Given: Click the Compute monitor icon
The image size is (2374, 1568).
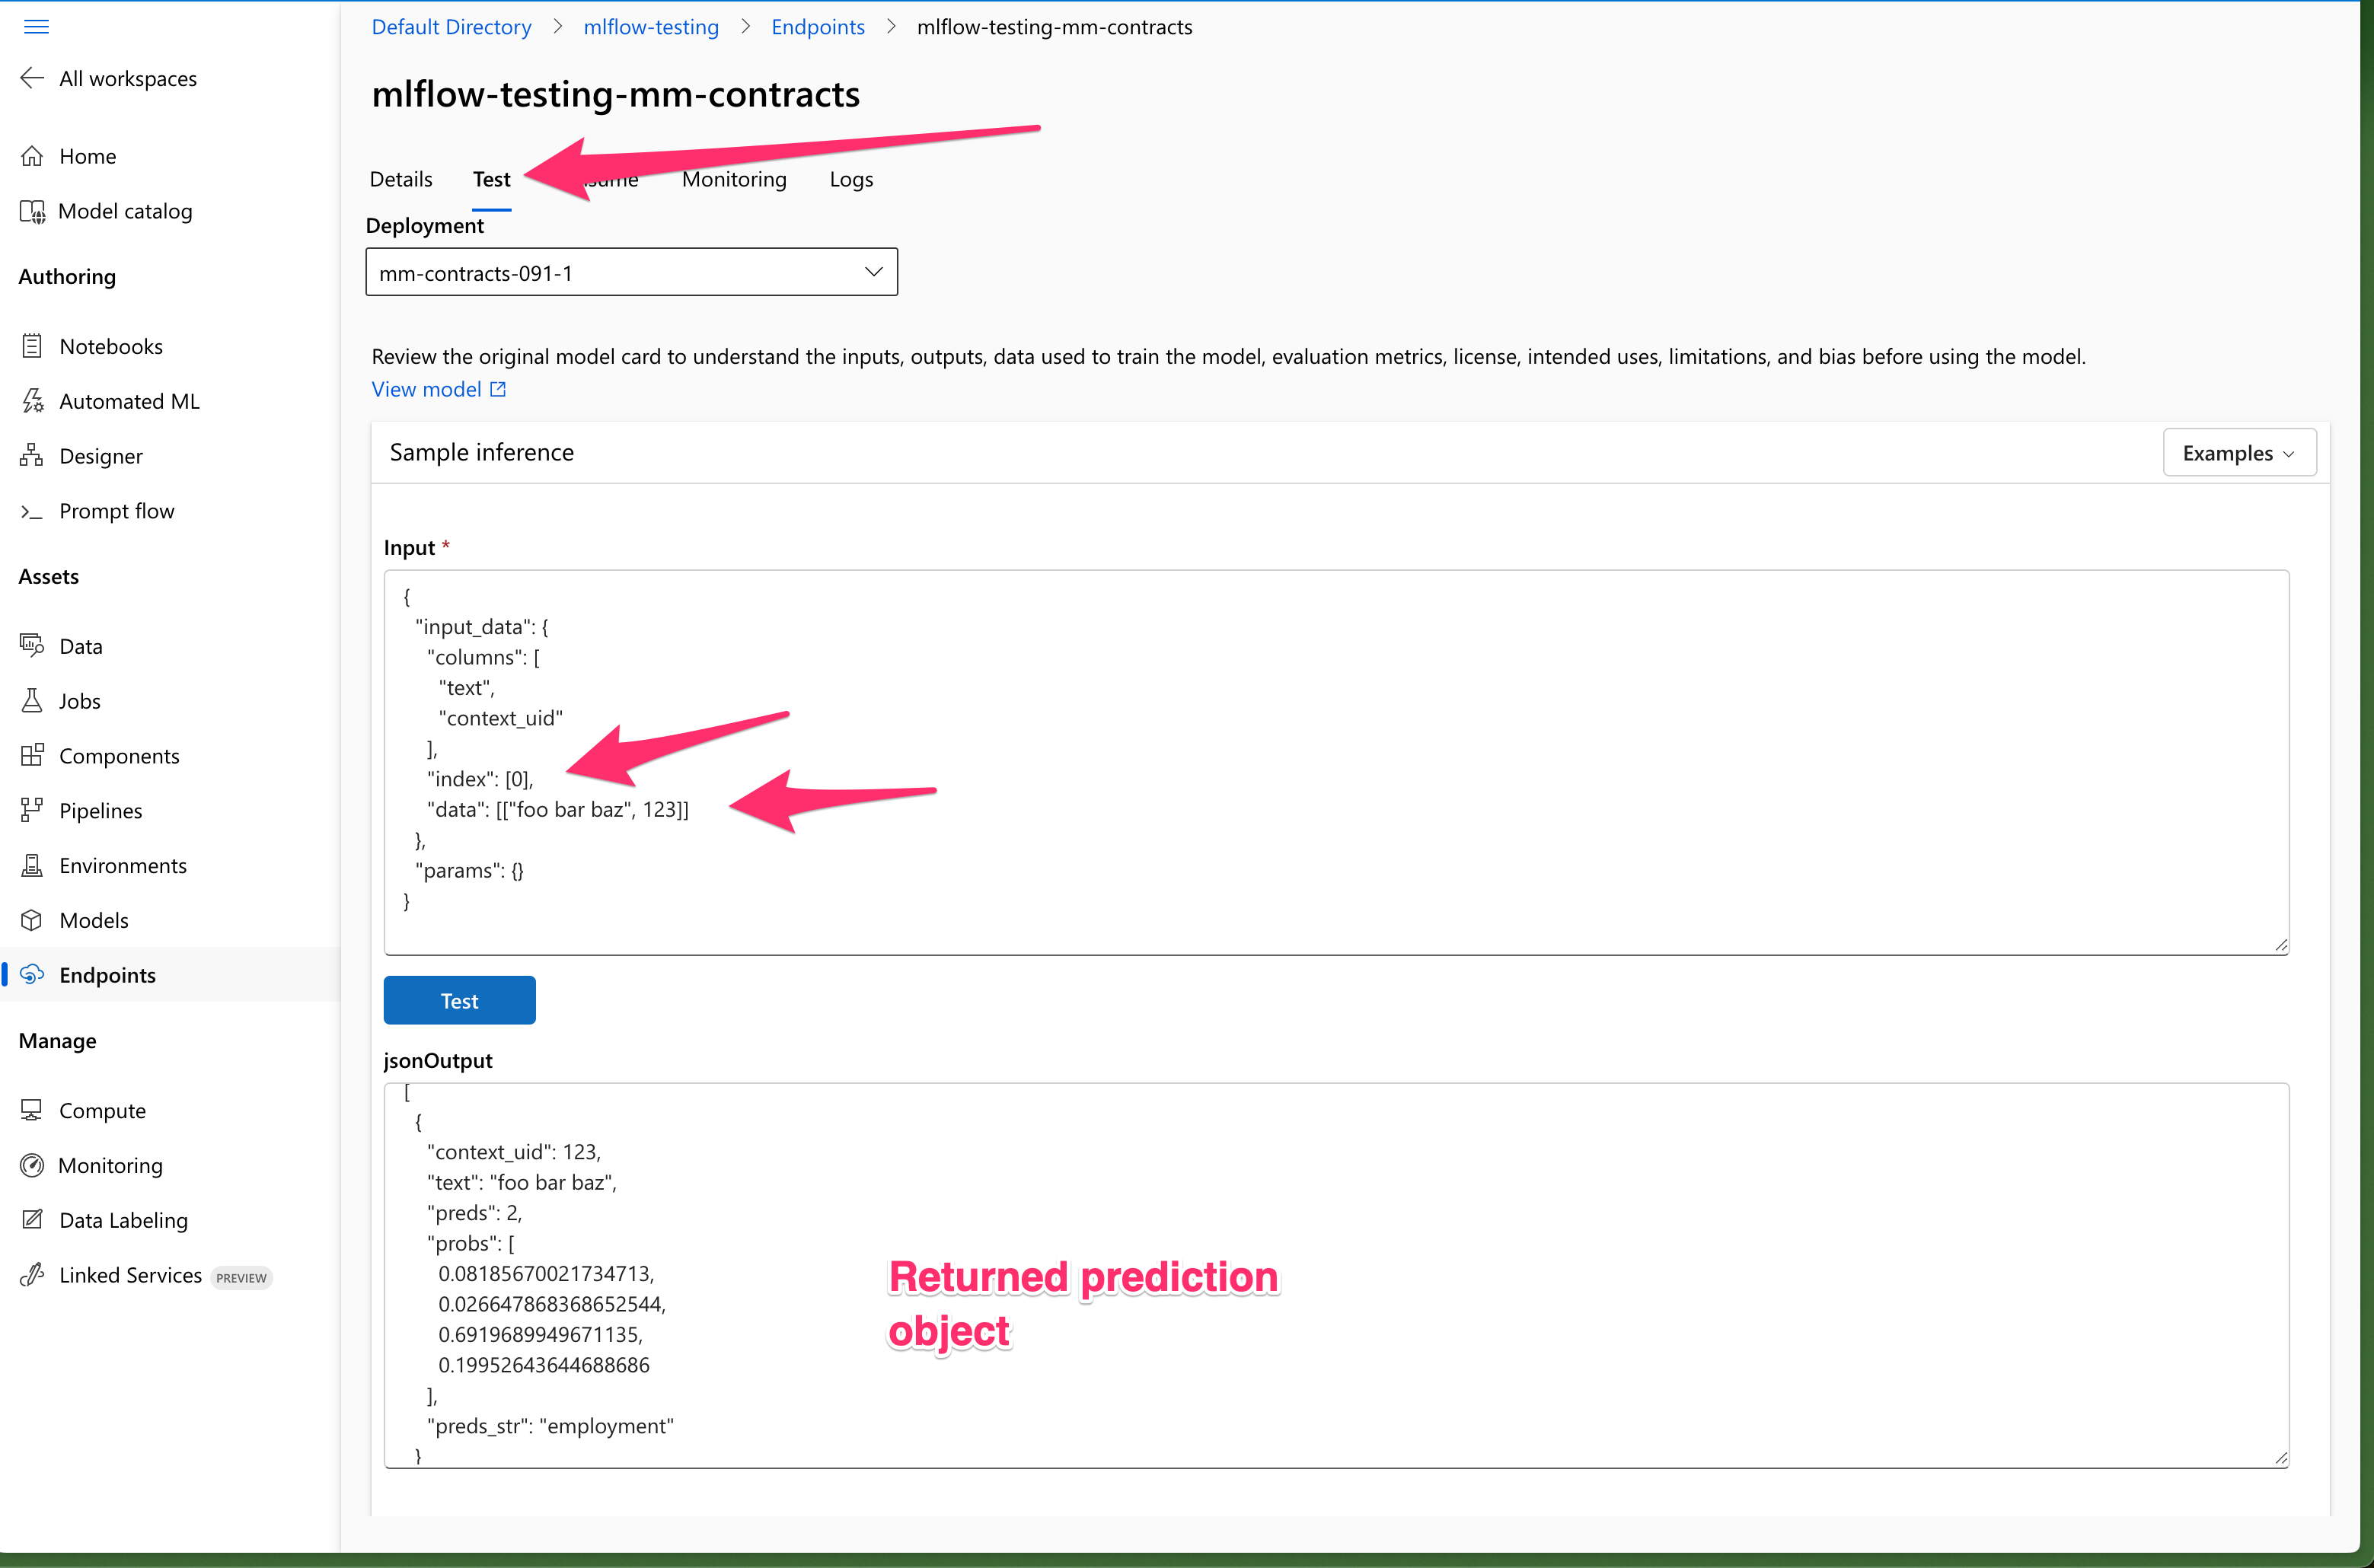Looking at the screenshot, I should pyautogui.click(x=32, y=1110).
